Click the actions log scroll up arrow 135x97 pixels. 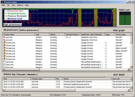(x=131, y=79)
